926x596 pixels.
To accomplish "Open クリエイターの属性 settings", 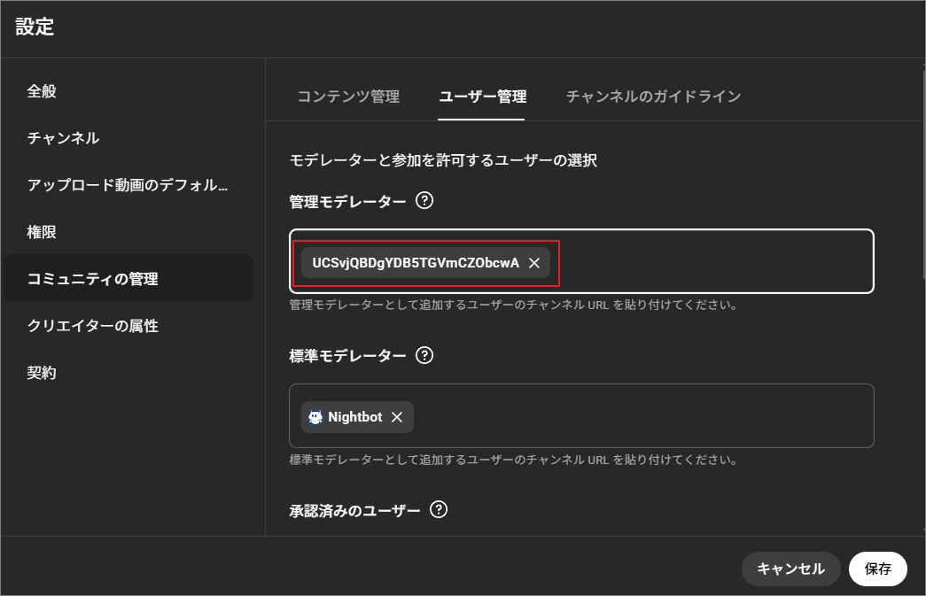I will click(x=90, y=326).
